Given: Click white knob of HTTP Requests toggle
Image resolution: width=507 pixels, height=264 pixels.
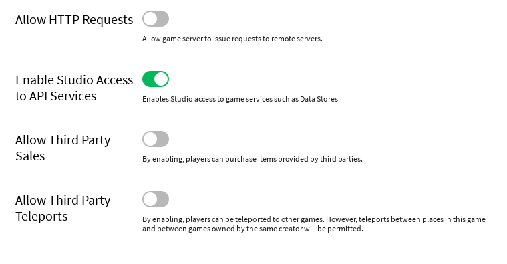Looking at the screenshot, I should (150, 19).
